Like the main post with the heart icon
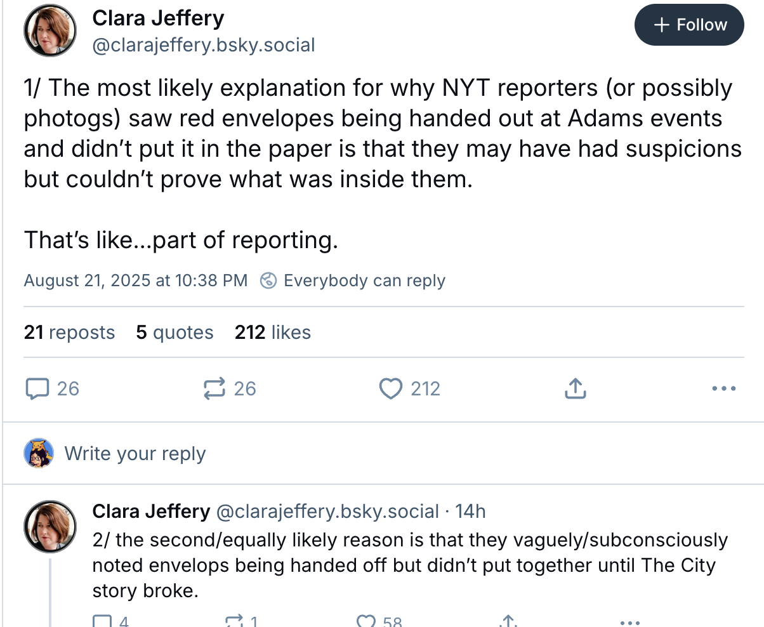The image size is (764, 627). [x=391, y=388]
